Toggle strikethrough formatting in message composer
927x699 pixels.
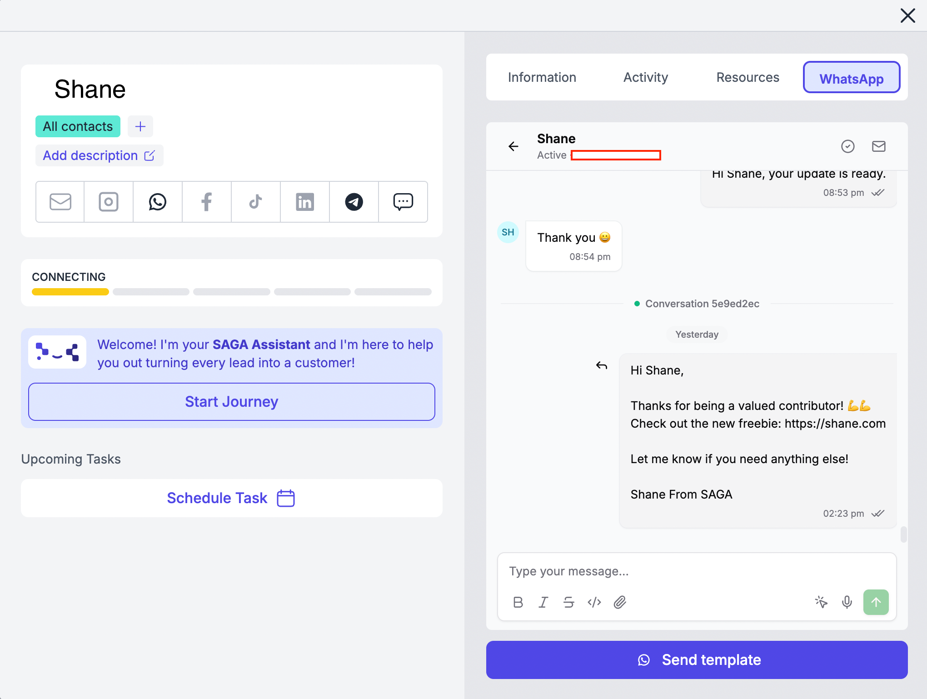pyautogui.click(x=569, y=602)
